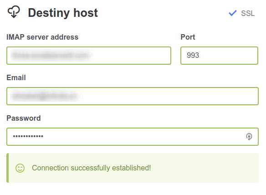Focus the IMAP server address field
Image resolution: width=266 pixels, height=195 pixels.
[x=89, y=56]
